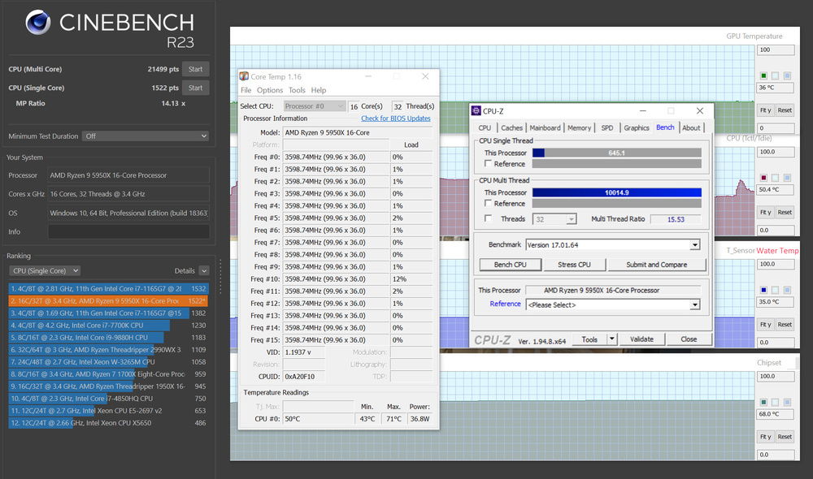Enable Reference checkbox under CPU Single Thread
Image resolution: width=813 pixels, height=479 pixels.
[x=488, y=164]
